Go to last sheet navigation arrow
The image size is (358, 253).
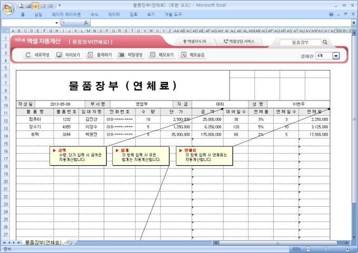[18, 242]
